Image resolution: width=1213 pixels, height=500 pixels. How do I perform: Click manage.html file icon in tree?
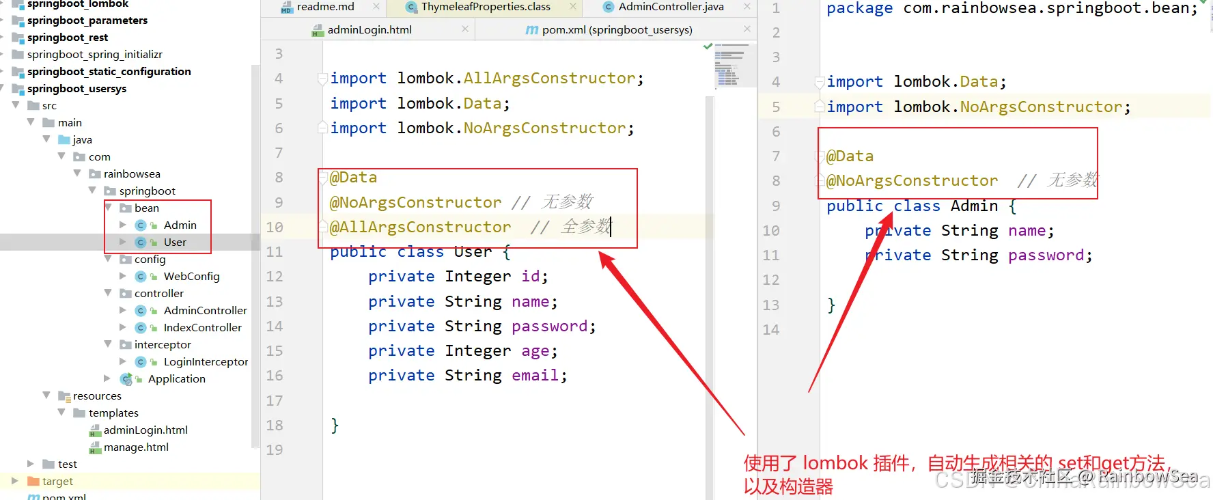click(95, 447)
